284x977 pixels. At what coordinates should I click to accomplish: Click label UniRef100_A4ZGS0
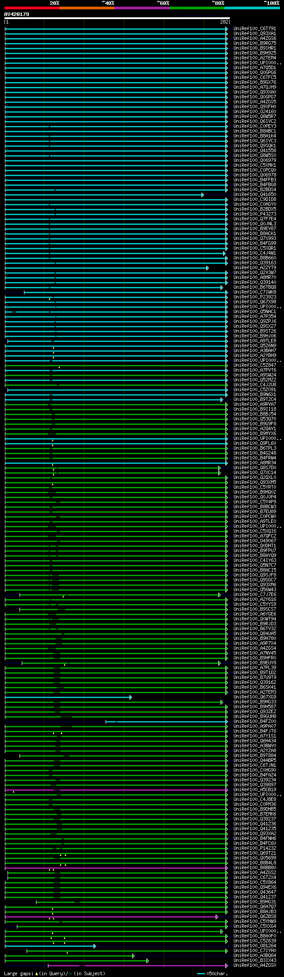[255, 965]
